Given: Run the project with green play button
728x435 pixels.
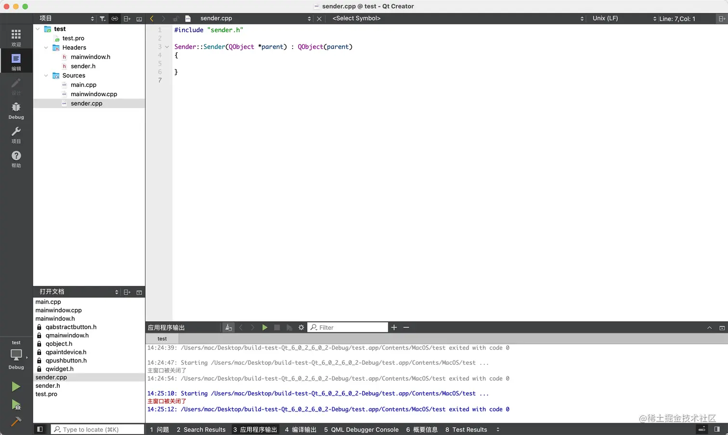Looking at the screenshot, I should pos(16,386).
